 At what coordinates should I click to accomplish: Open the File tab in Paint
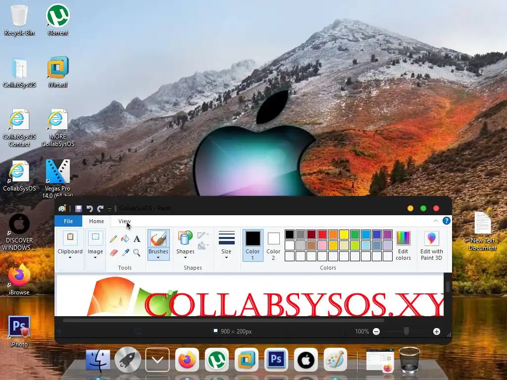pos(68,221)
